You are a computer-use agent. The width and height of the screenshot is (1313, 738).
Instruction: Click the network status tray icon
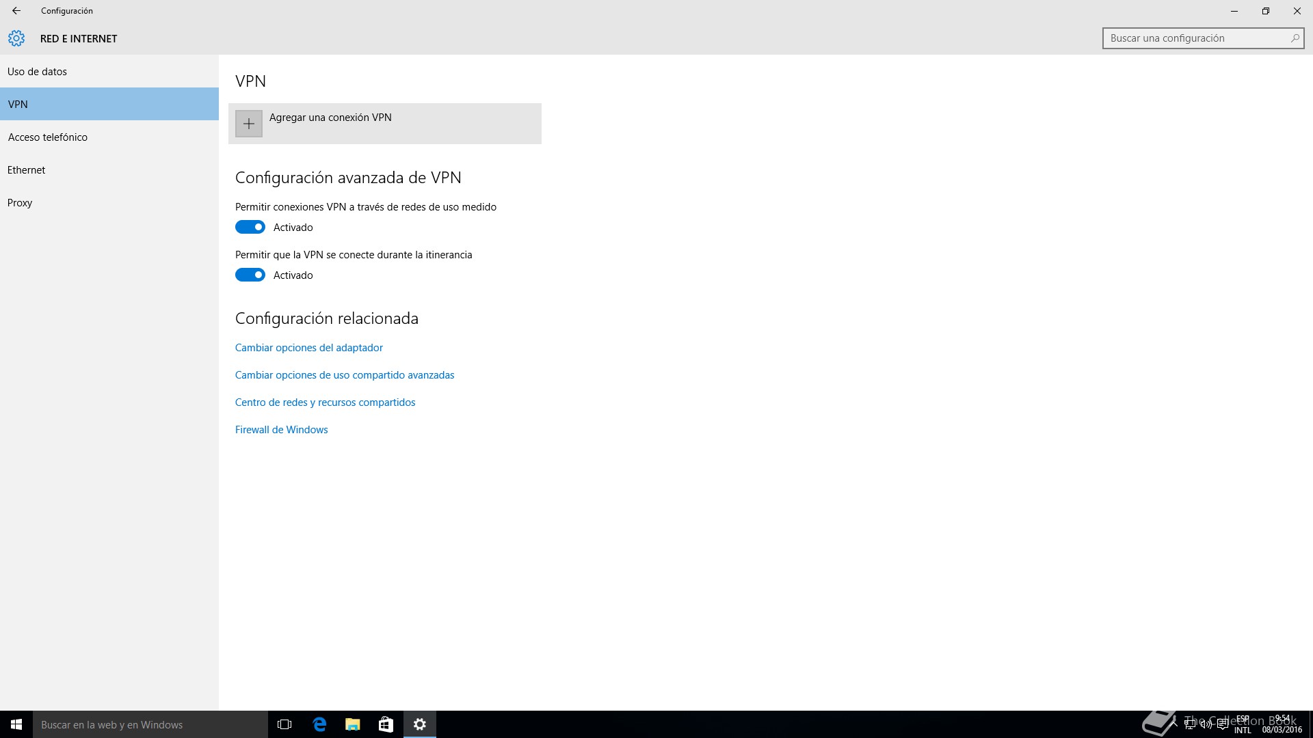1190,725
